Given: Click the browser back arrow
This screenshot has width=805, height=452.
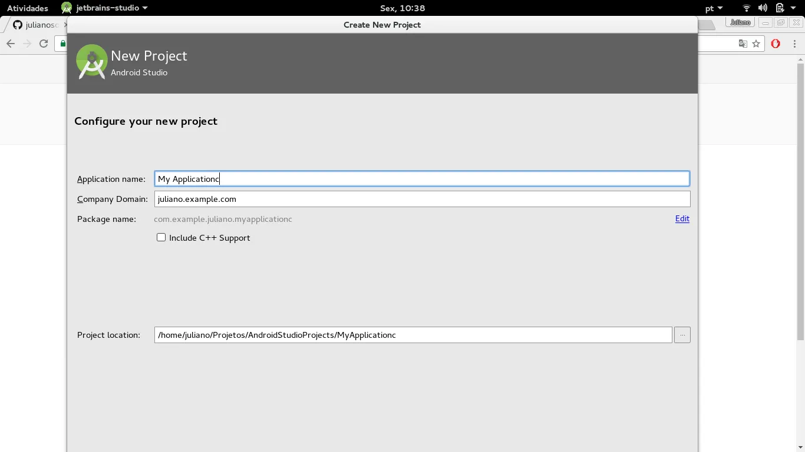Looking at the screenshot, I should (11, 44).
